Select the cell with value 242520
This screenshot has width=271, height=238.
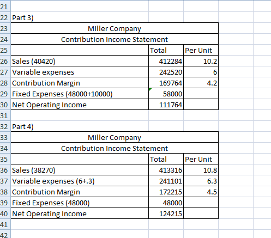click(166, 72)
